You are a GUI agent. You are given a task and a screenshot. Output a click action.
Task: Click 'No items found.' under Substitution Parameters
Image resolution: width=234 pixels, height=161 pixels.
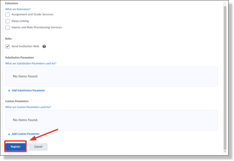tap(25, 76)
